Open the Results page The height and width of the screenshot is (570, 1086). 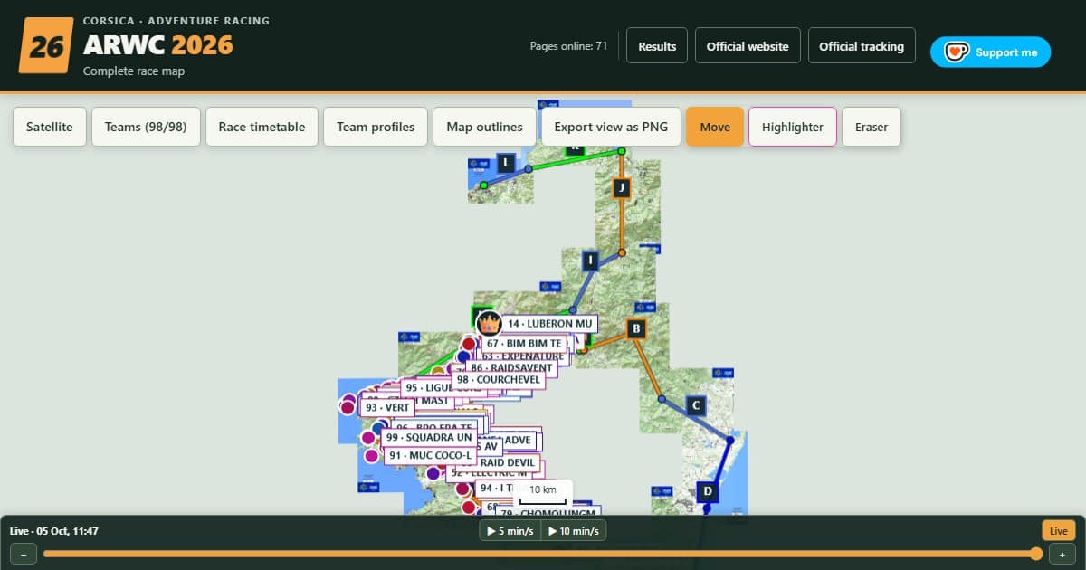click(657, 46)
